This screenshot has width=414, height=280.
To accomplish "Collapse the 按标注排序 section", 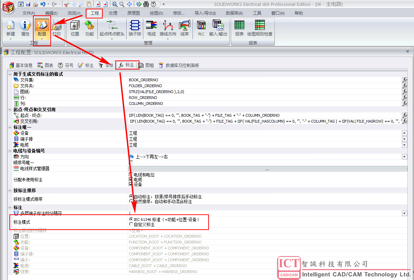I will [x=10, y=191].
